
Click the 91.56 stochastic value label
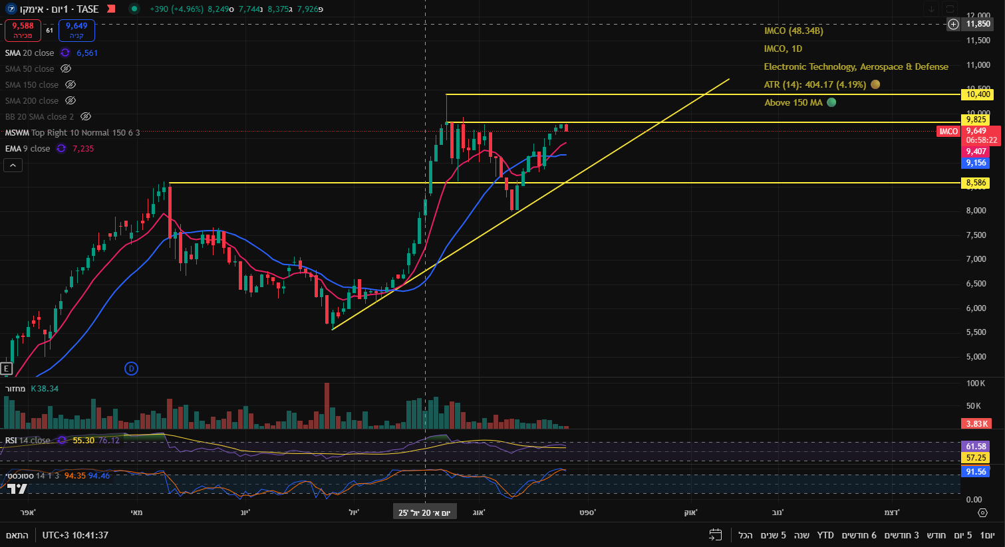[x=976, y=472]
